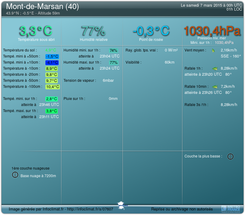Click the '0 W/m²' radiation value
Image resolution: width=245 pixels, height=215 pixels.
point(171,50)
